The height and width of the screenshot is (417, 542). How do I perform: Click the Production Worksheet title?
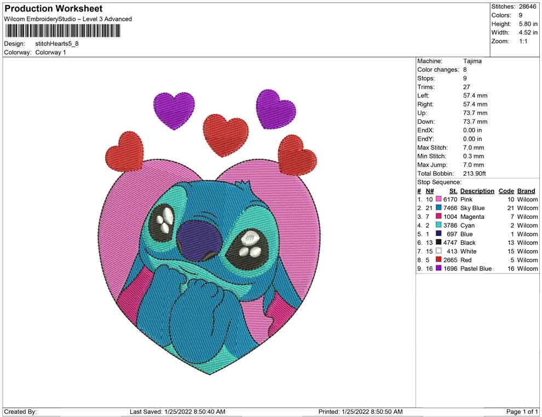click(x=53, y=9)
